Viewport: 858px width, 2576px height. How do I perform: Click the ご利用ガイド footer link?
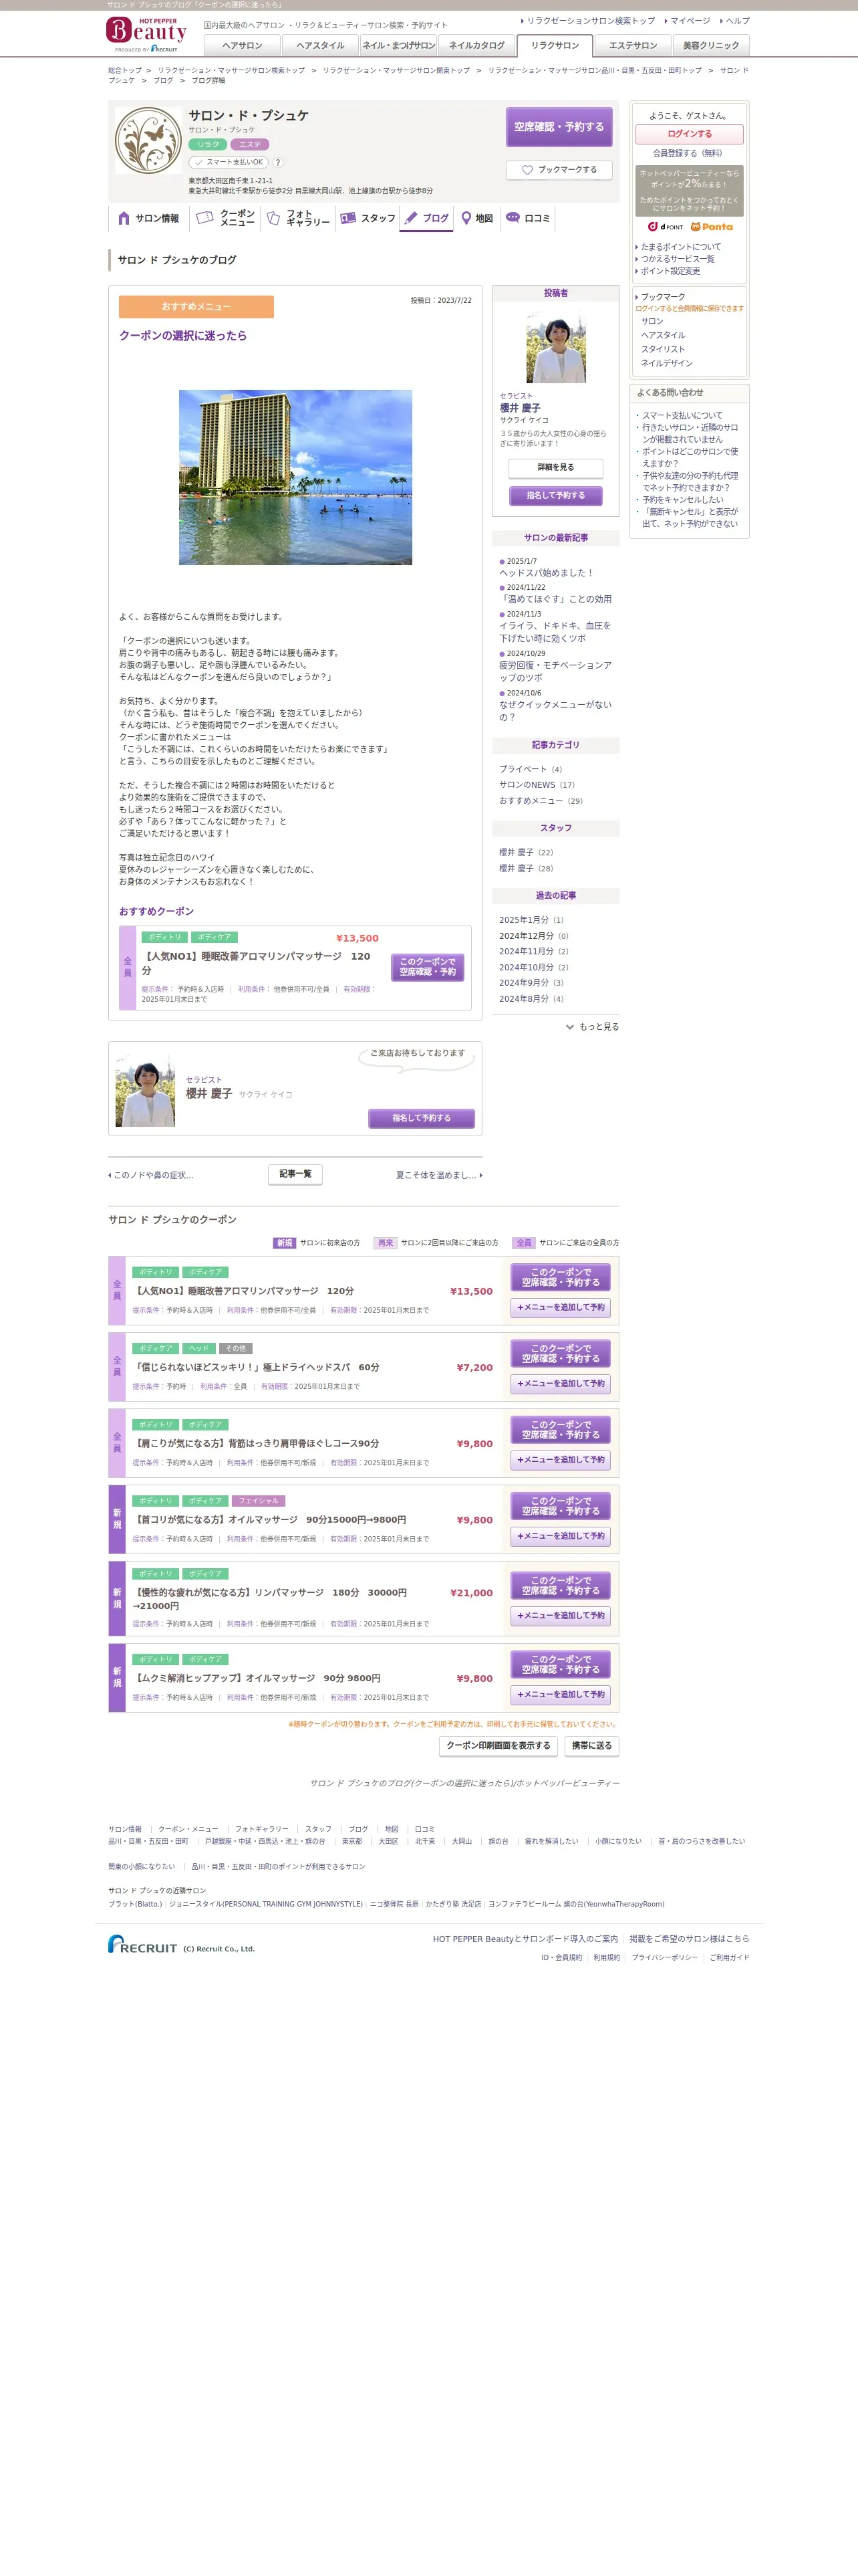coord(729,1958)
